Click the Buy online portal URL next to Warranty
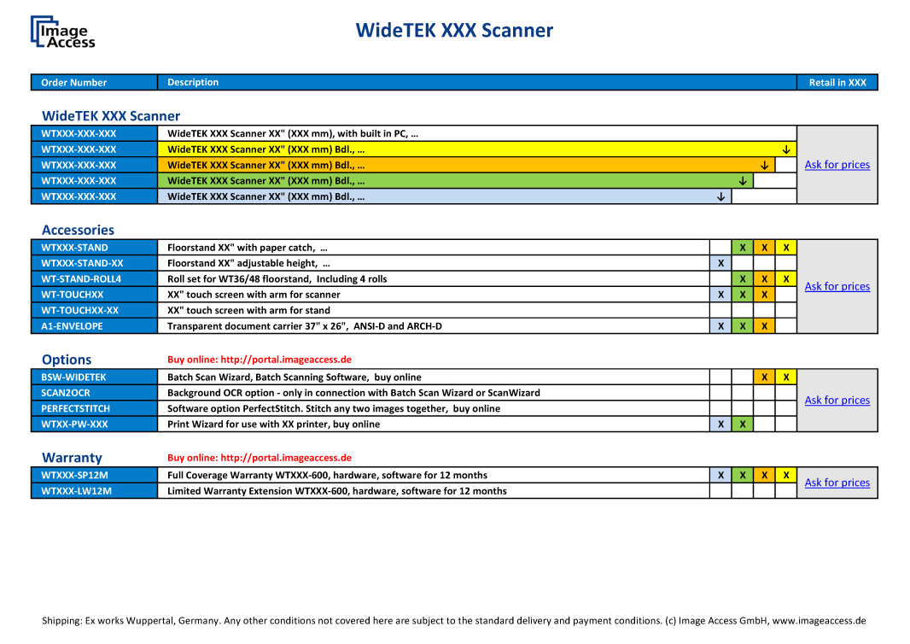 [286, 458]
